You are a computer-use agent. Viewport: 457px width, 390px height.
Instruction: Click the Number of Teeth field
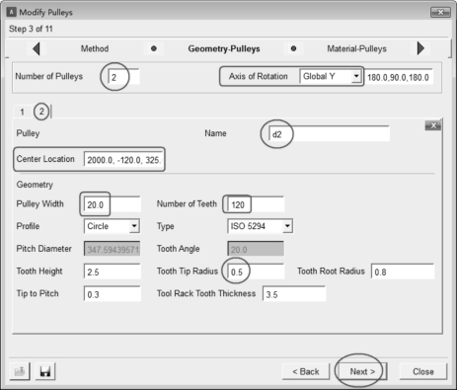tap(256, 204)
